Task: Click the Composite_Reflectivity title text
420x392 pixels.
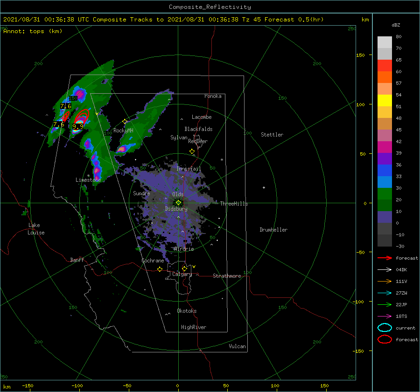Action: tap(210, 7)
